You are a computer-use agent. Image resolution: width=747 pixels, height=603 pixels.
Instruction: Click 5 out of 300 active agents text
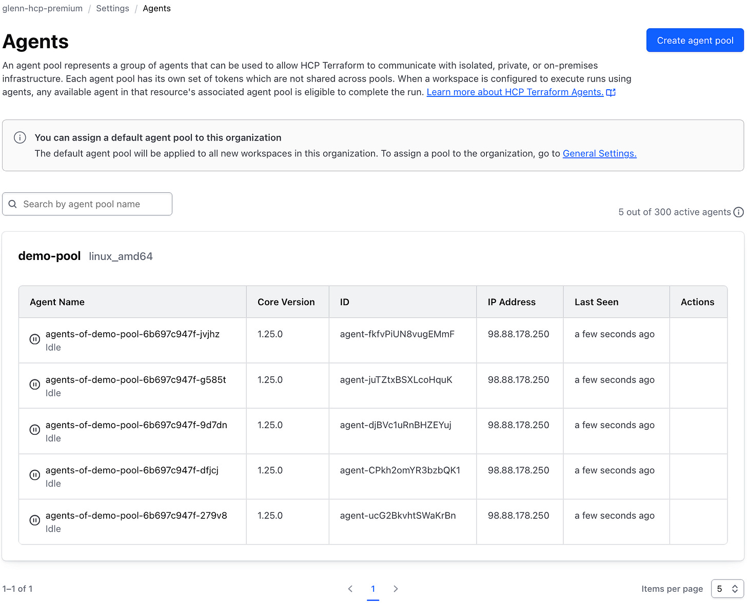(674, 212)
